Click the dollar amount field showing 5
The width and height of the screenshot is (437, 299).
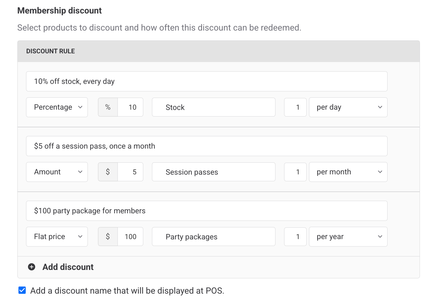click(130, 172)
